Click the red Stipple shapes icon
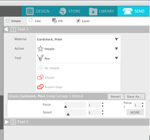The width and height of the screenshot is (150, 140). (x=40, y=77)
